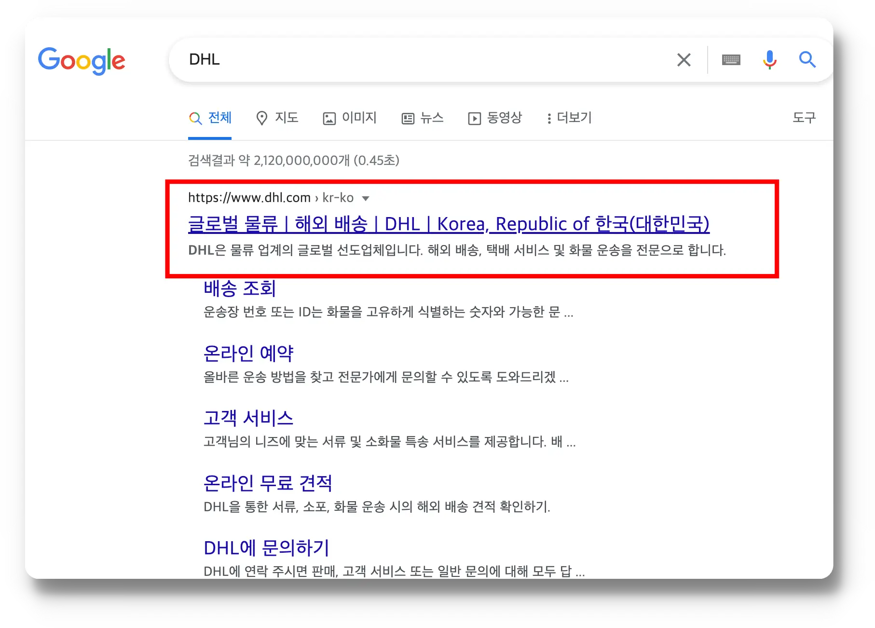Switch to the 뉴스 tab
Screen dimensions: 875x628
(423, 118)
